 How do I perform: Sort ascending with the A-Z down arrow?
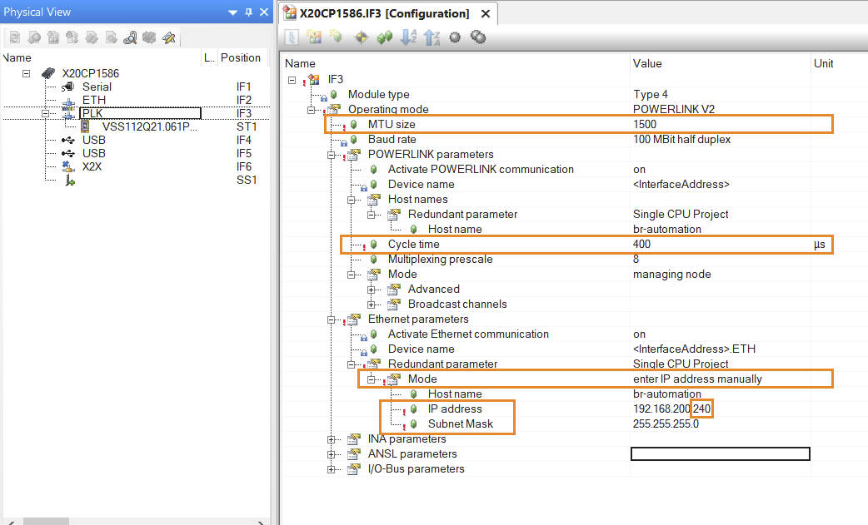(x=408, y=37)
